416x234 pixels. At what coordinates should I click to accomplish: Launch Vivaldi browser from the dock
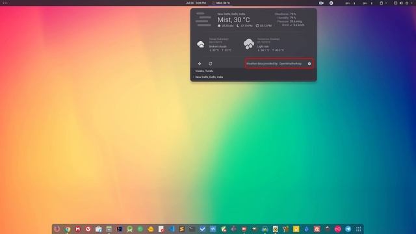88,229
